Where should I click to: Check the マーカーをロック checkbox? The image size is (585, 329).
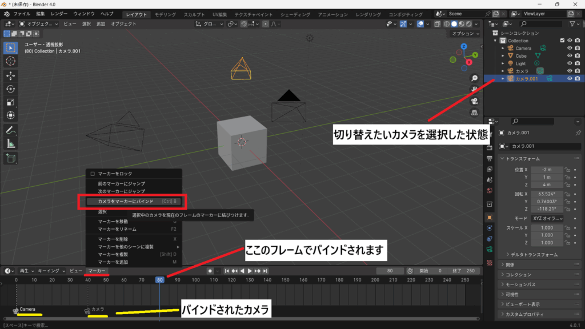click(x=93, y=173)
